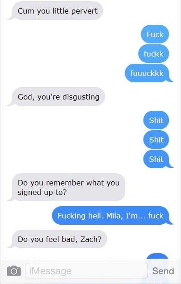
Task: Tap the partly hidden blue bubble above Send
Action: click(157, 258)
